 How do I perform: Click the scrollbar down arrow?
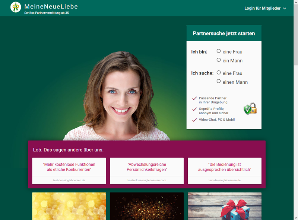(x=296, y=218)
